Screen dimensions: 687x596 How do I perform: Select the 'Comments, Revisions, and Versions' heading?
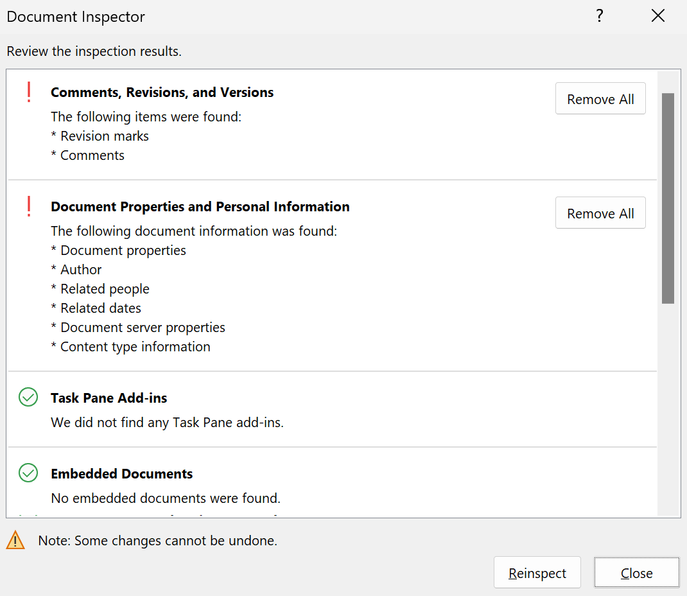point(162,92)
